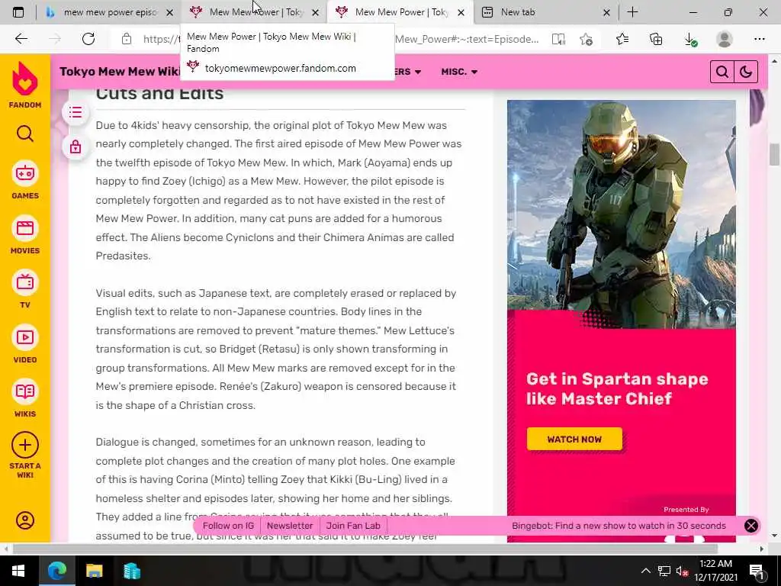
Task: Open Microsoft Edge from the taskbar
Action: pos(56,571)
